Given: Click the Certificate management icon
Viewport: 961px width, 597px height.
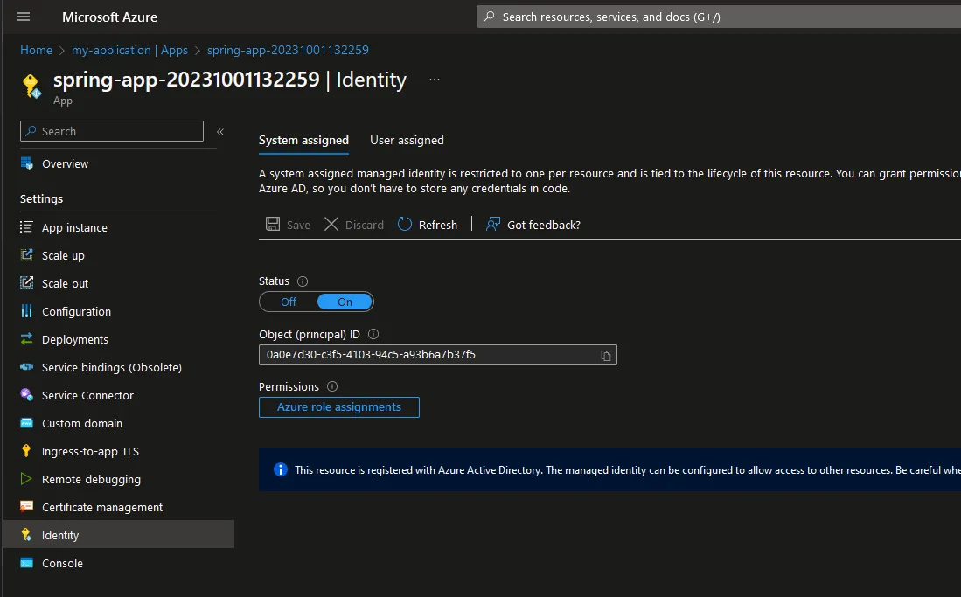Looking at the screenshot, I should tap(26, 507).
